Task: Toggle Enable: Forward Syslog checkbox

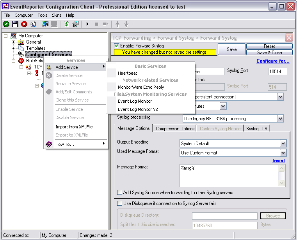Action: (116, 46)
